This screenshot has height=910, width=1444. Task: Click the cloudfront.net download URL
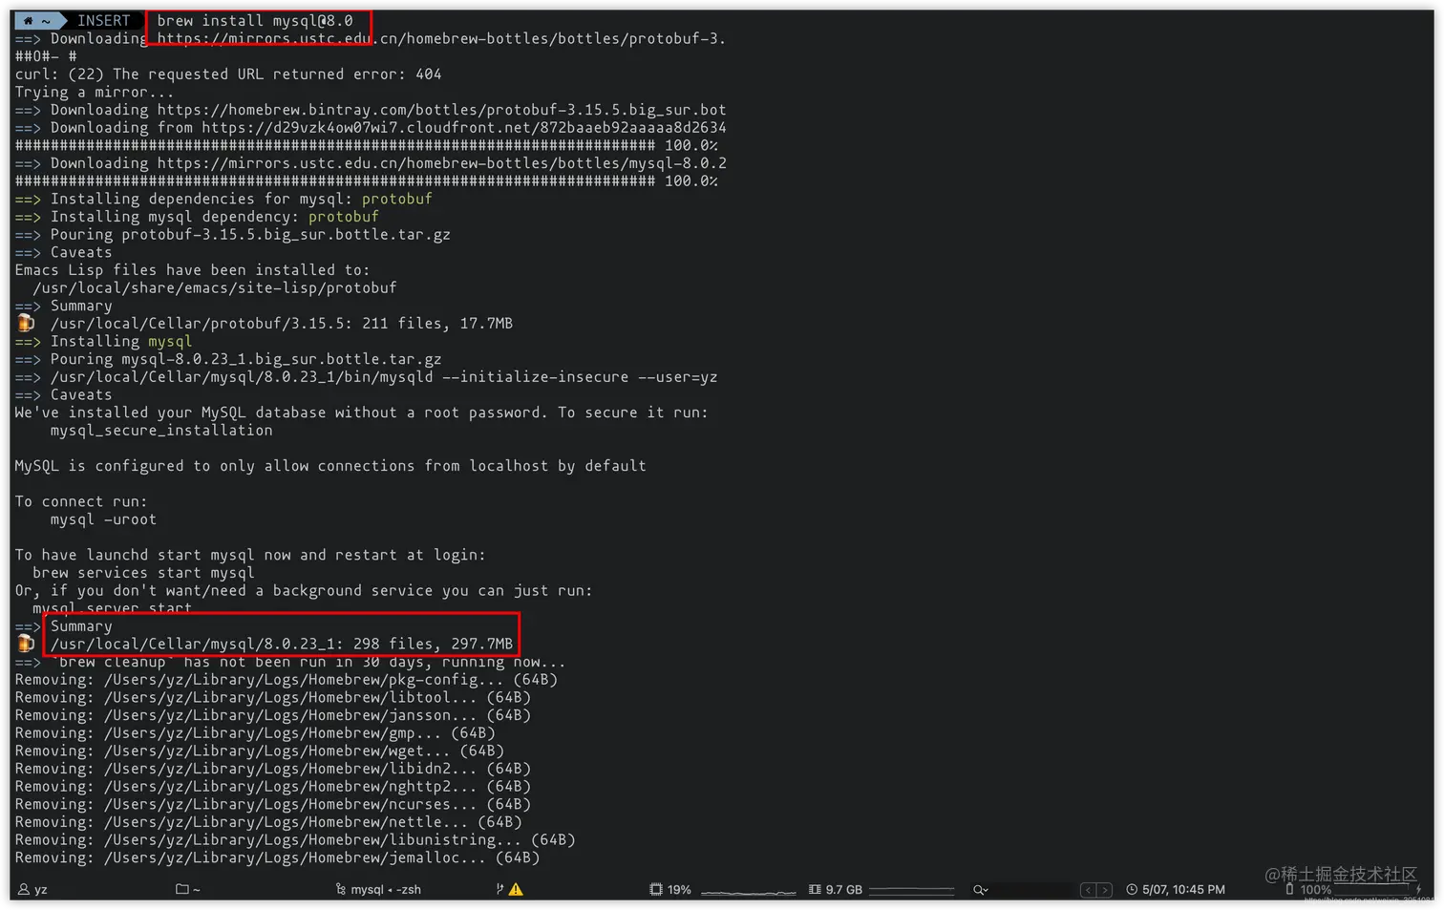pyautogui.click(x=464, y=127)
